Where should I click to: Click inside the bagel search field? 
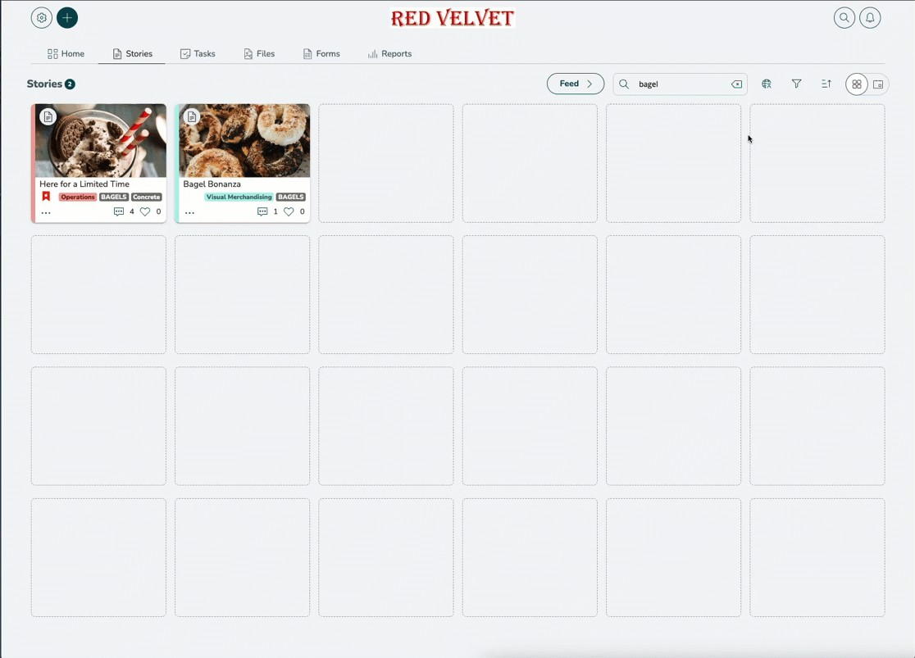point(680,84)
